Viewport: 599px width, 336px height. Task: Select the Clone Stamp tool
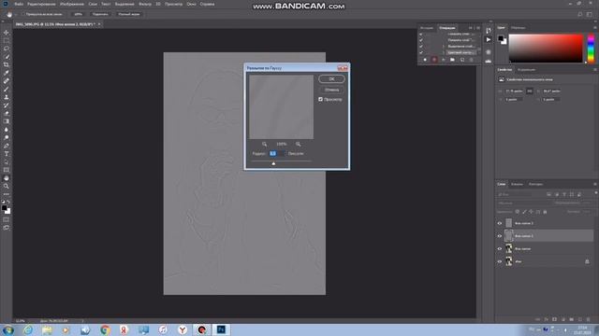coord(7,97)
